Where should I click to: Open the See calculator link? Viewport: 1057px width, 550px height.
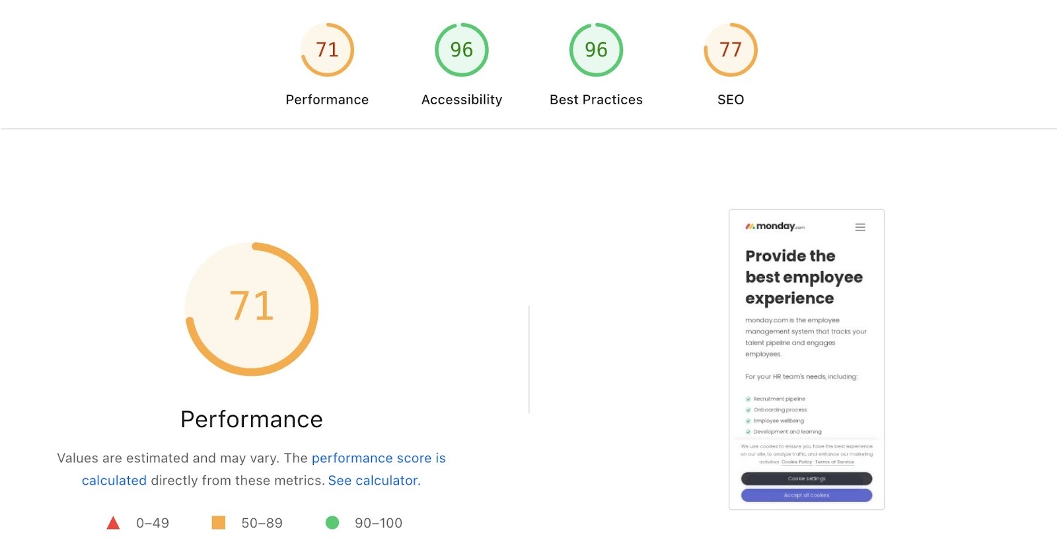tap(373, 480)
